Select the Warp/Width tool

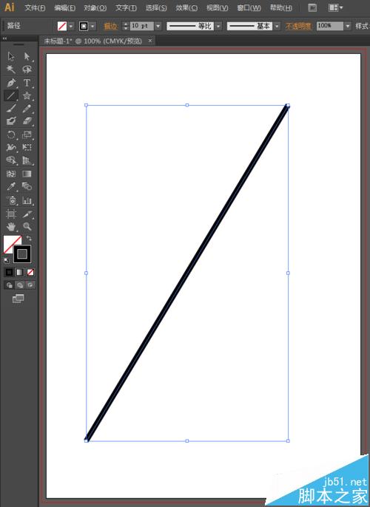point(11,148)
